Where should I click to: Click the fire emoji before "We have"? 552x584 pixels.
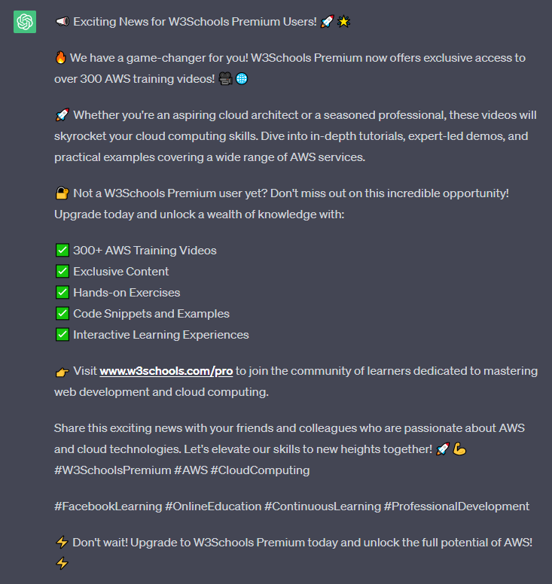tap(62, 58)
